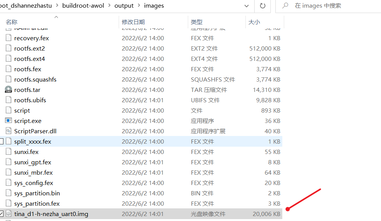Select file name rootfs.squashfs
Screen dimensions: 381x221
(x=35, y=80)
